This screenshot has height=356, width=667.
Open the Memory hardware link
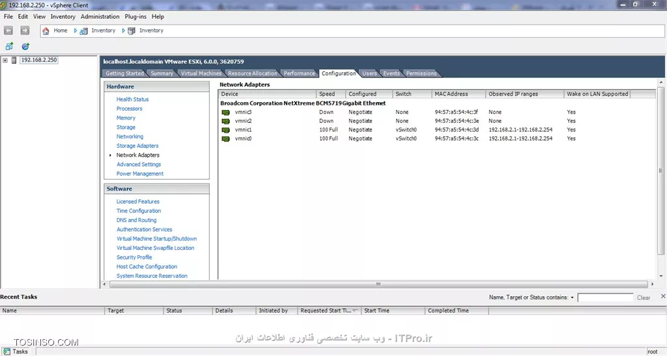(x=126, y=118)
